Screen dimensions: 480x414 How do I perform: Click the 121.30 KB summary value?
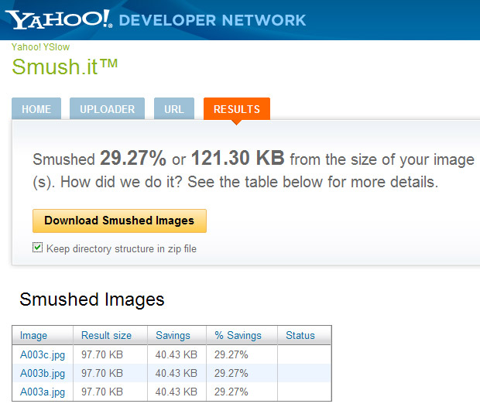coord(238,158)
